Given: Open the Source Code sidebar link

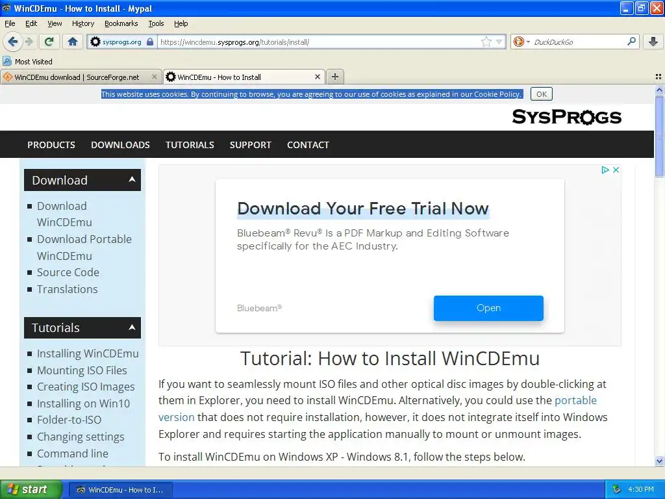Looking at the screenshot, I should [x=68, y=272].
